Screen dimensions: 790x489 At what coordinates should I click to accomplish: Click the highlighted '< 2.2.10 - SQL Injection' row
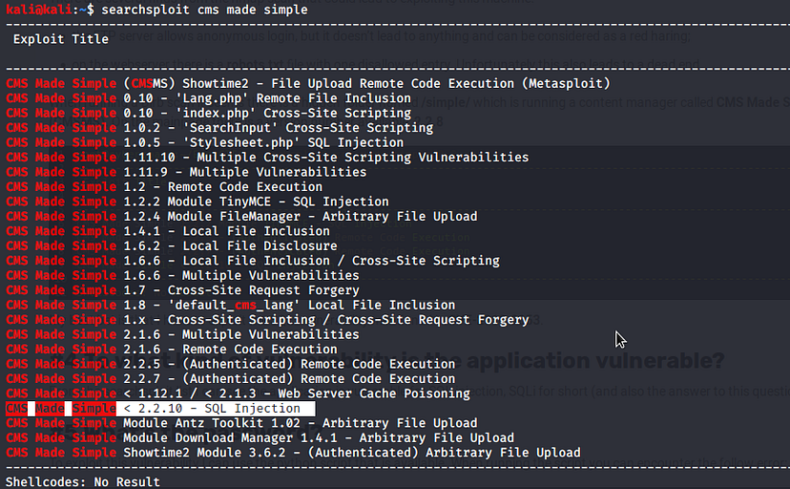pyautogui.click(x=160, y=409)
